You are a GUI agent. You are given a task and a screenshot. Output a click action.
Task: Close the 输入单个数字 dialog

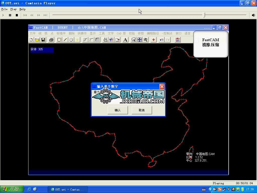(x=162, y=86)
